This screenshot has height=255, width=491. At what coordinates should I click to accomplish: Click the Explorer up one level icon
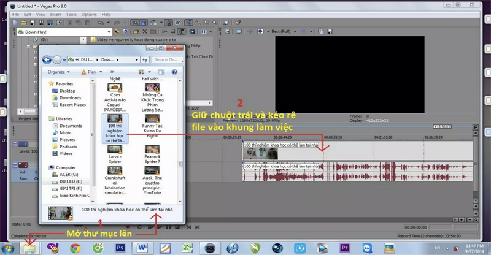coord(117,32)
